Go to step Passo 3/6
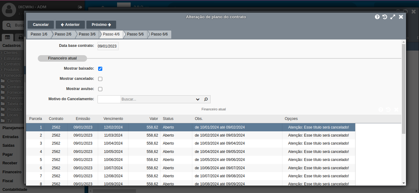This screenshot has height=193, width=419. point(87,34)
